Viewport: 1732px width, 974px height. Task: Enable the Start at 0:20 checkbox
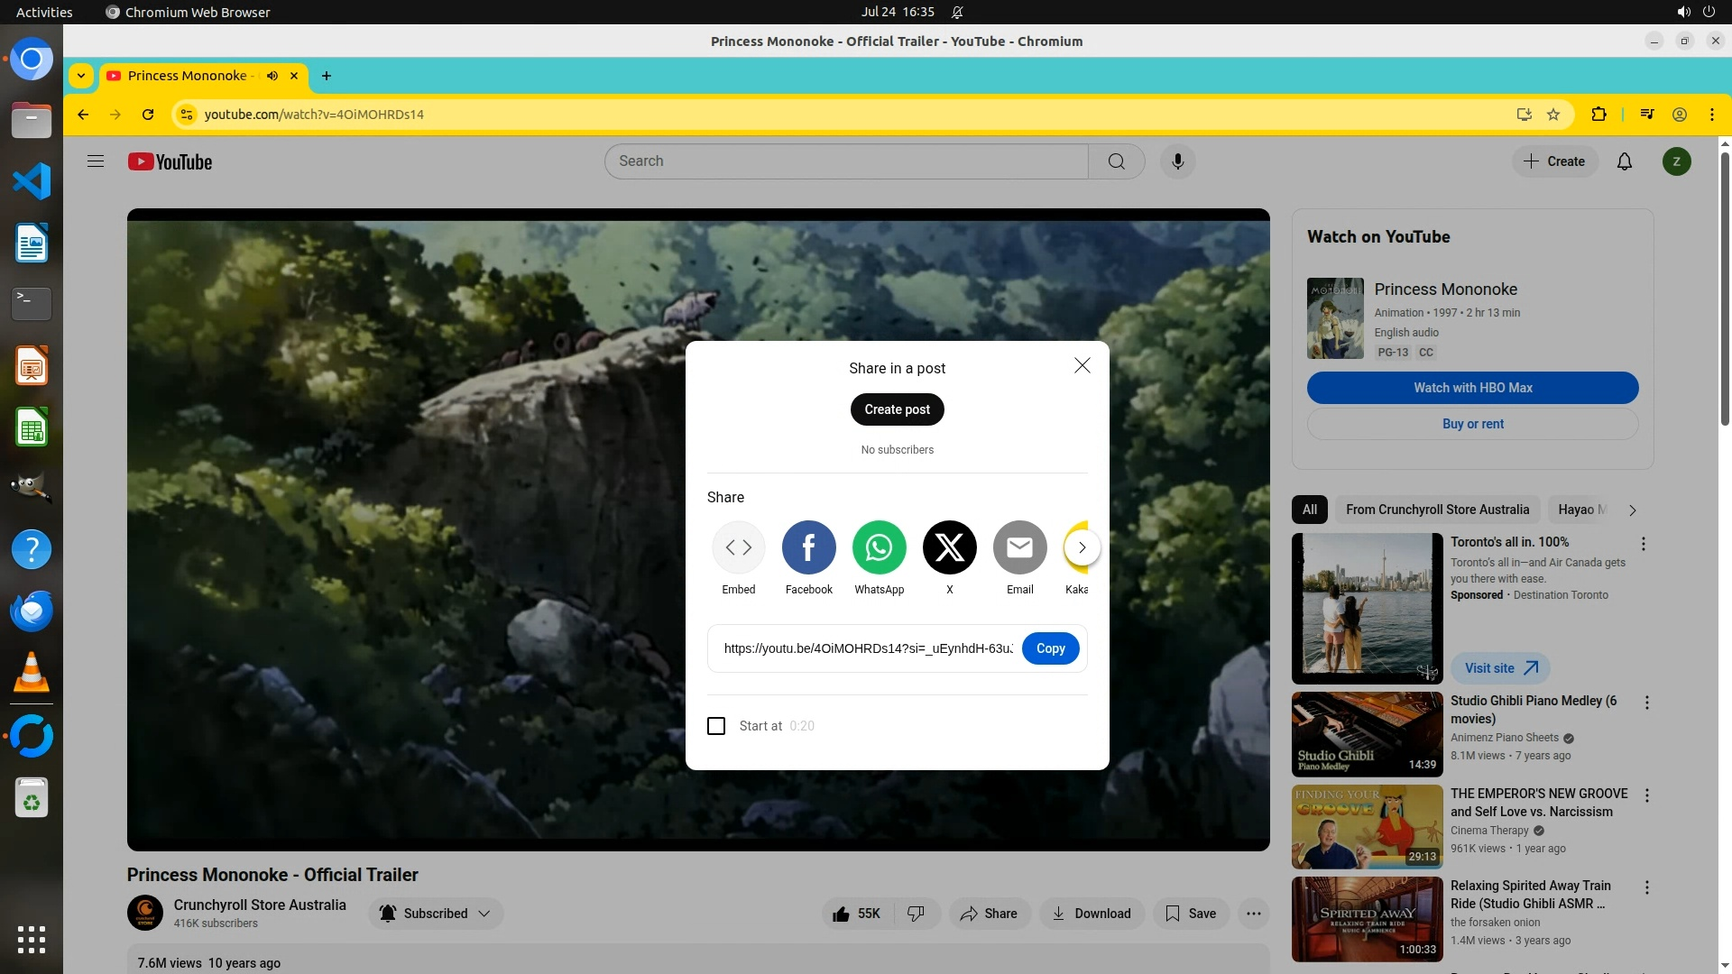click(x=716, y=726)
